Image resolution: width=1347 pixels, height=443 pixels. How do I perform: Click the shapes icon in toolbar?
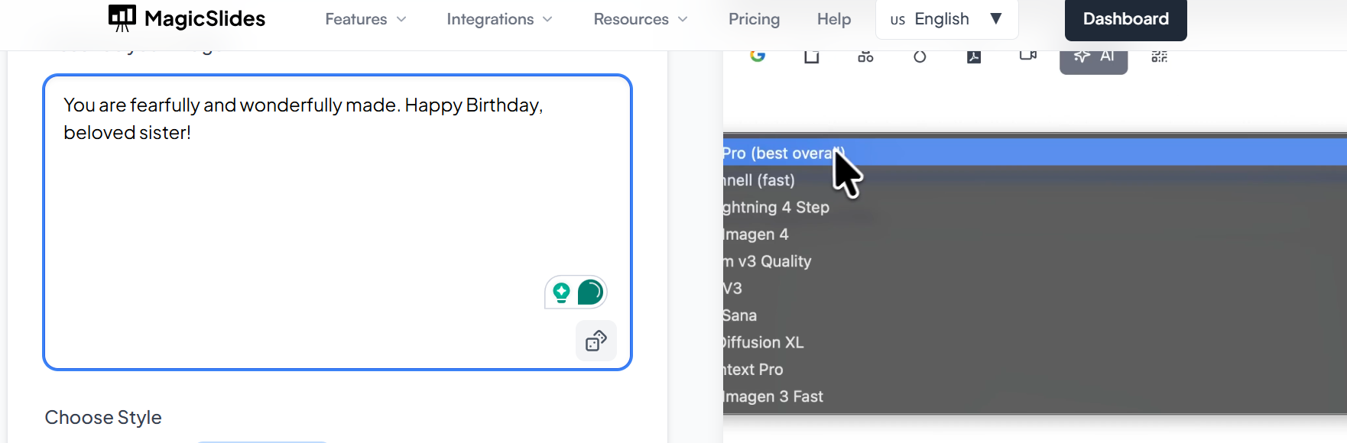(865, 57)
